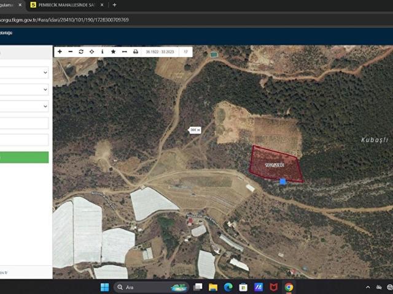Activate the crosshair locate tool
The width and height of the screenshot is (393, 294).
click(91, 52)
